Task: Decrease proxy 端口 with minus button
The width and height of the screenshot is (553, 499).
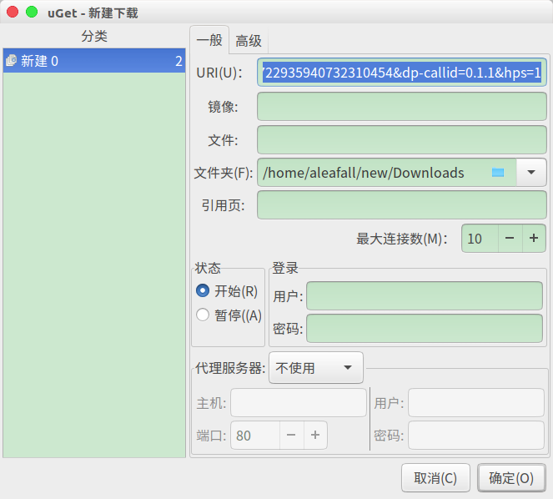Action: click(291, 435)
